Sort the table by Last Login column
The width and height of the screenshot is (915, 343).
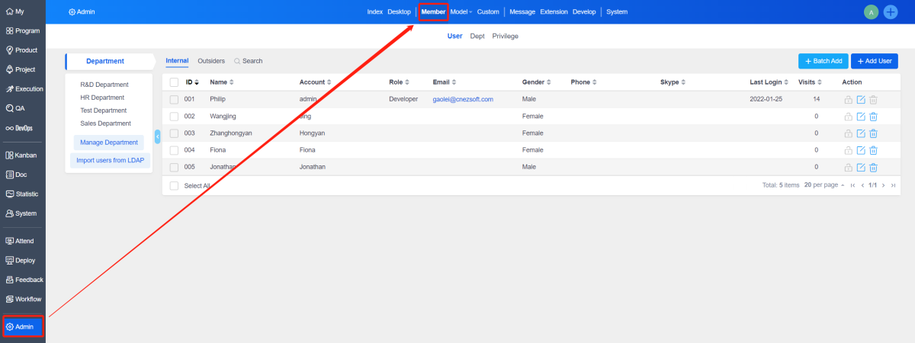coord(769,82)
